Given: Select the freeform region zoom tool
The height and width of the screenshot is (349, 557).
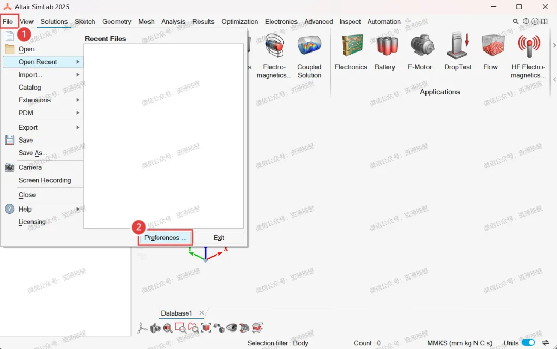Looking at the screenshot, I should tap(193, 328).
